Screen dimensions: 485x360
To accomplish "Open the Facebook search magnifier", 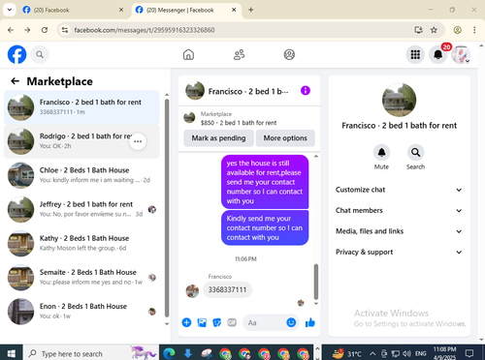I will [x=40, y=54].
